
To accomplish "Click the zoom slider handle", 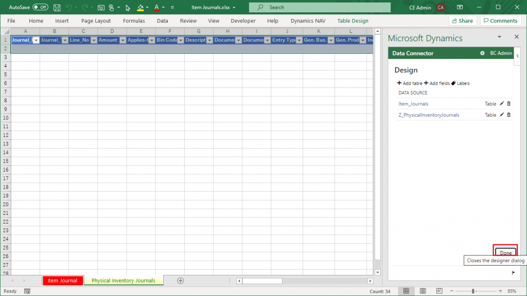I will click(x=473, y=291).
